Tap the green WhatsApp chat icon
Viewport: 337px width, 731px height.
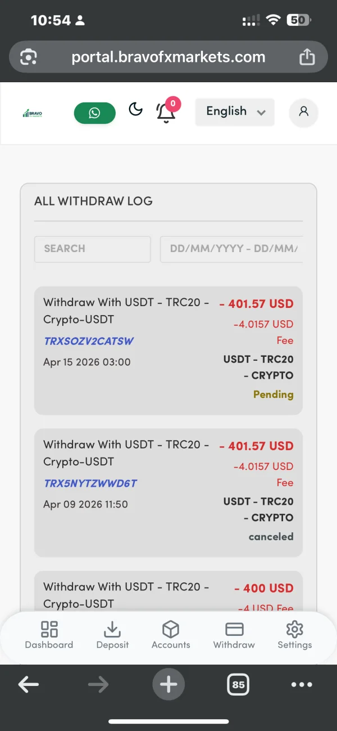click(94, 113)
